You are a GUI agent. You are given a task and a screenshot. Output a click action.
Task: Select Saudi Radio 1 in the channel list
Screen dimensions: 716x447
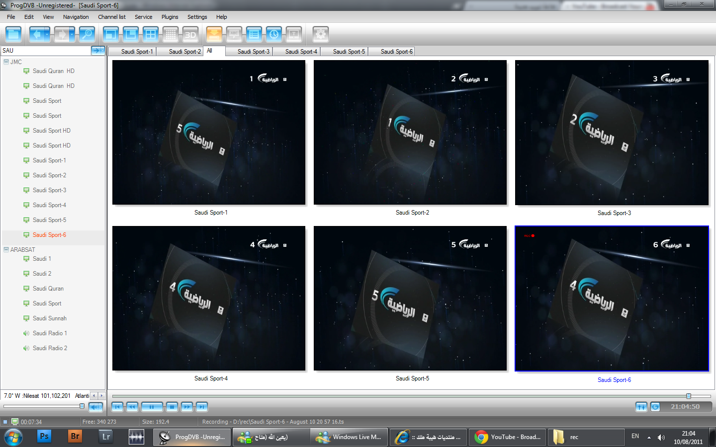[49, 333]
